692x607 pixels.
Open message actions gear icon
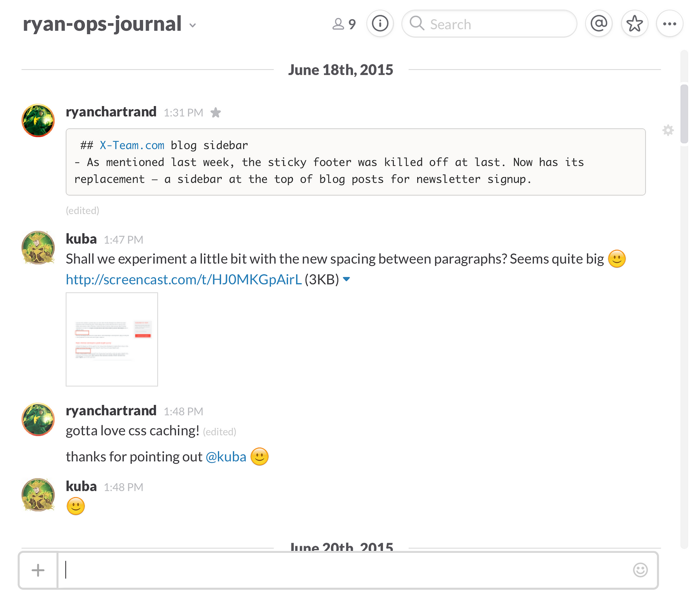668,130
